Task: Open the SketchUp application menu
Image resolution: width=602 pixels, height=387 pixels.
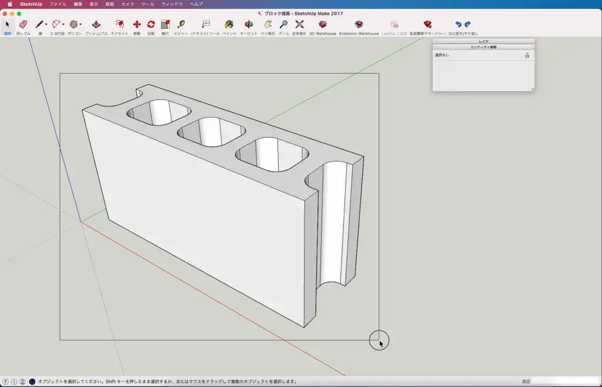Action: tap(31, 4)
